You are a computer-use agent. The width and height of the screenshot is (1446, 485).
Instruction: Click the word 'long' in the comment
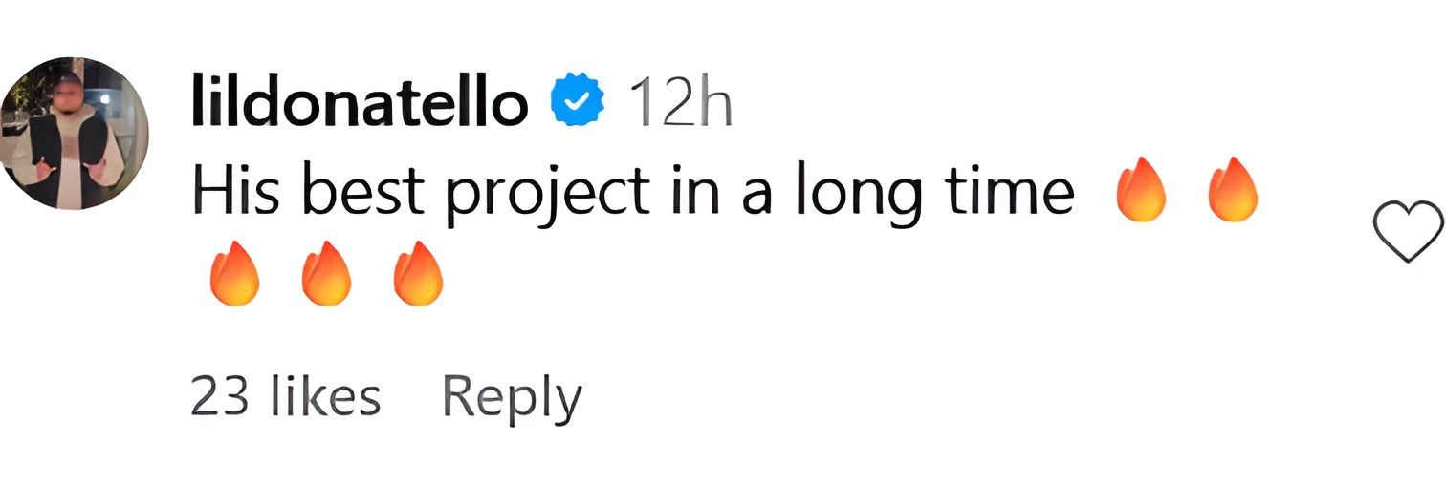coord(859,195)
